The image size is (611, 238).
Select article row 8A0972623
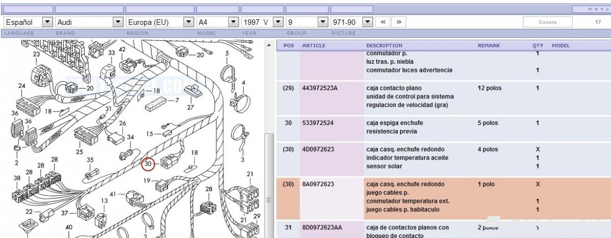pos(443,197)
